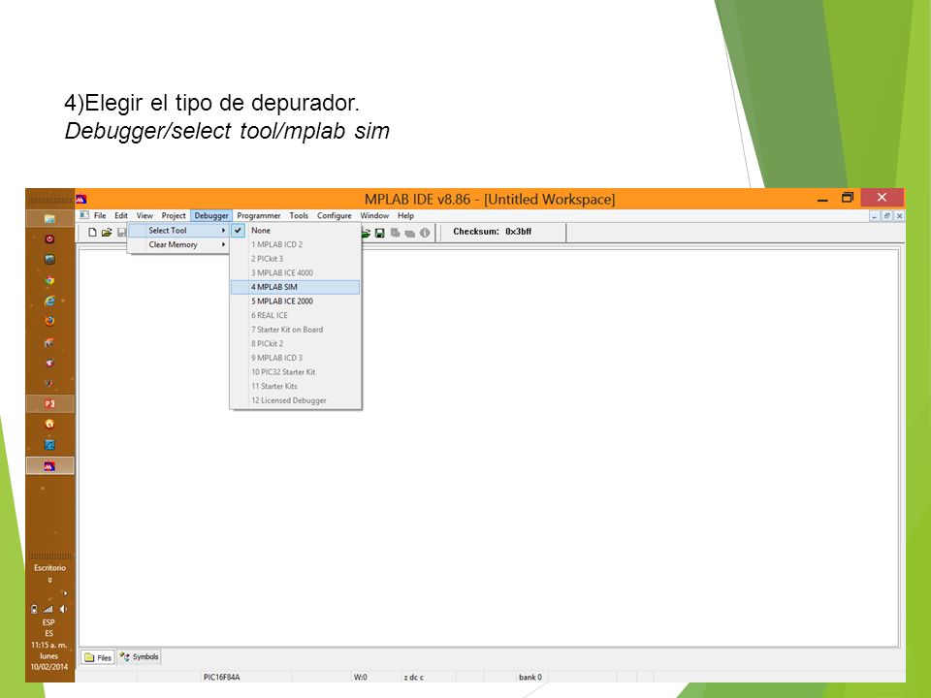931x698 pixels.
Task: Choose 4 MPLAB SIM debugger
Action: point(295,287)
